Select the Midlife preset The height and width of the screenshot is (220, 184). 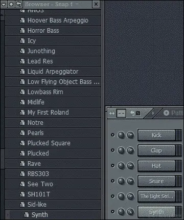pos(53,102)
